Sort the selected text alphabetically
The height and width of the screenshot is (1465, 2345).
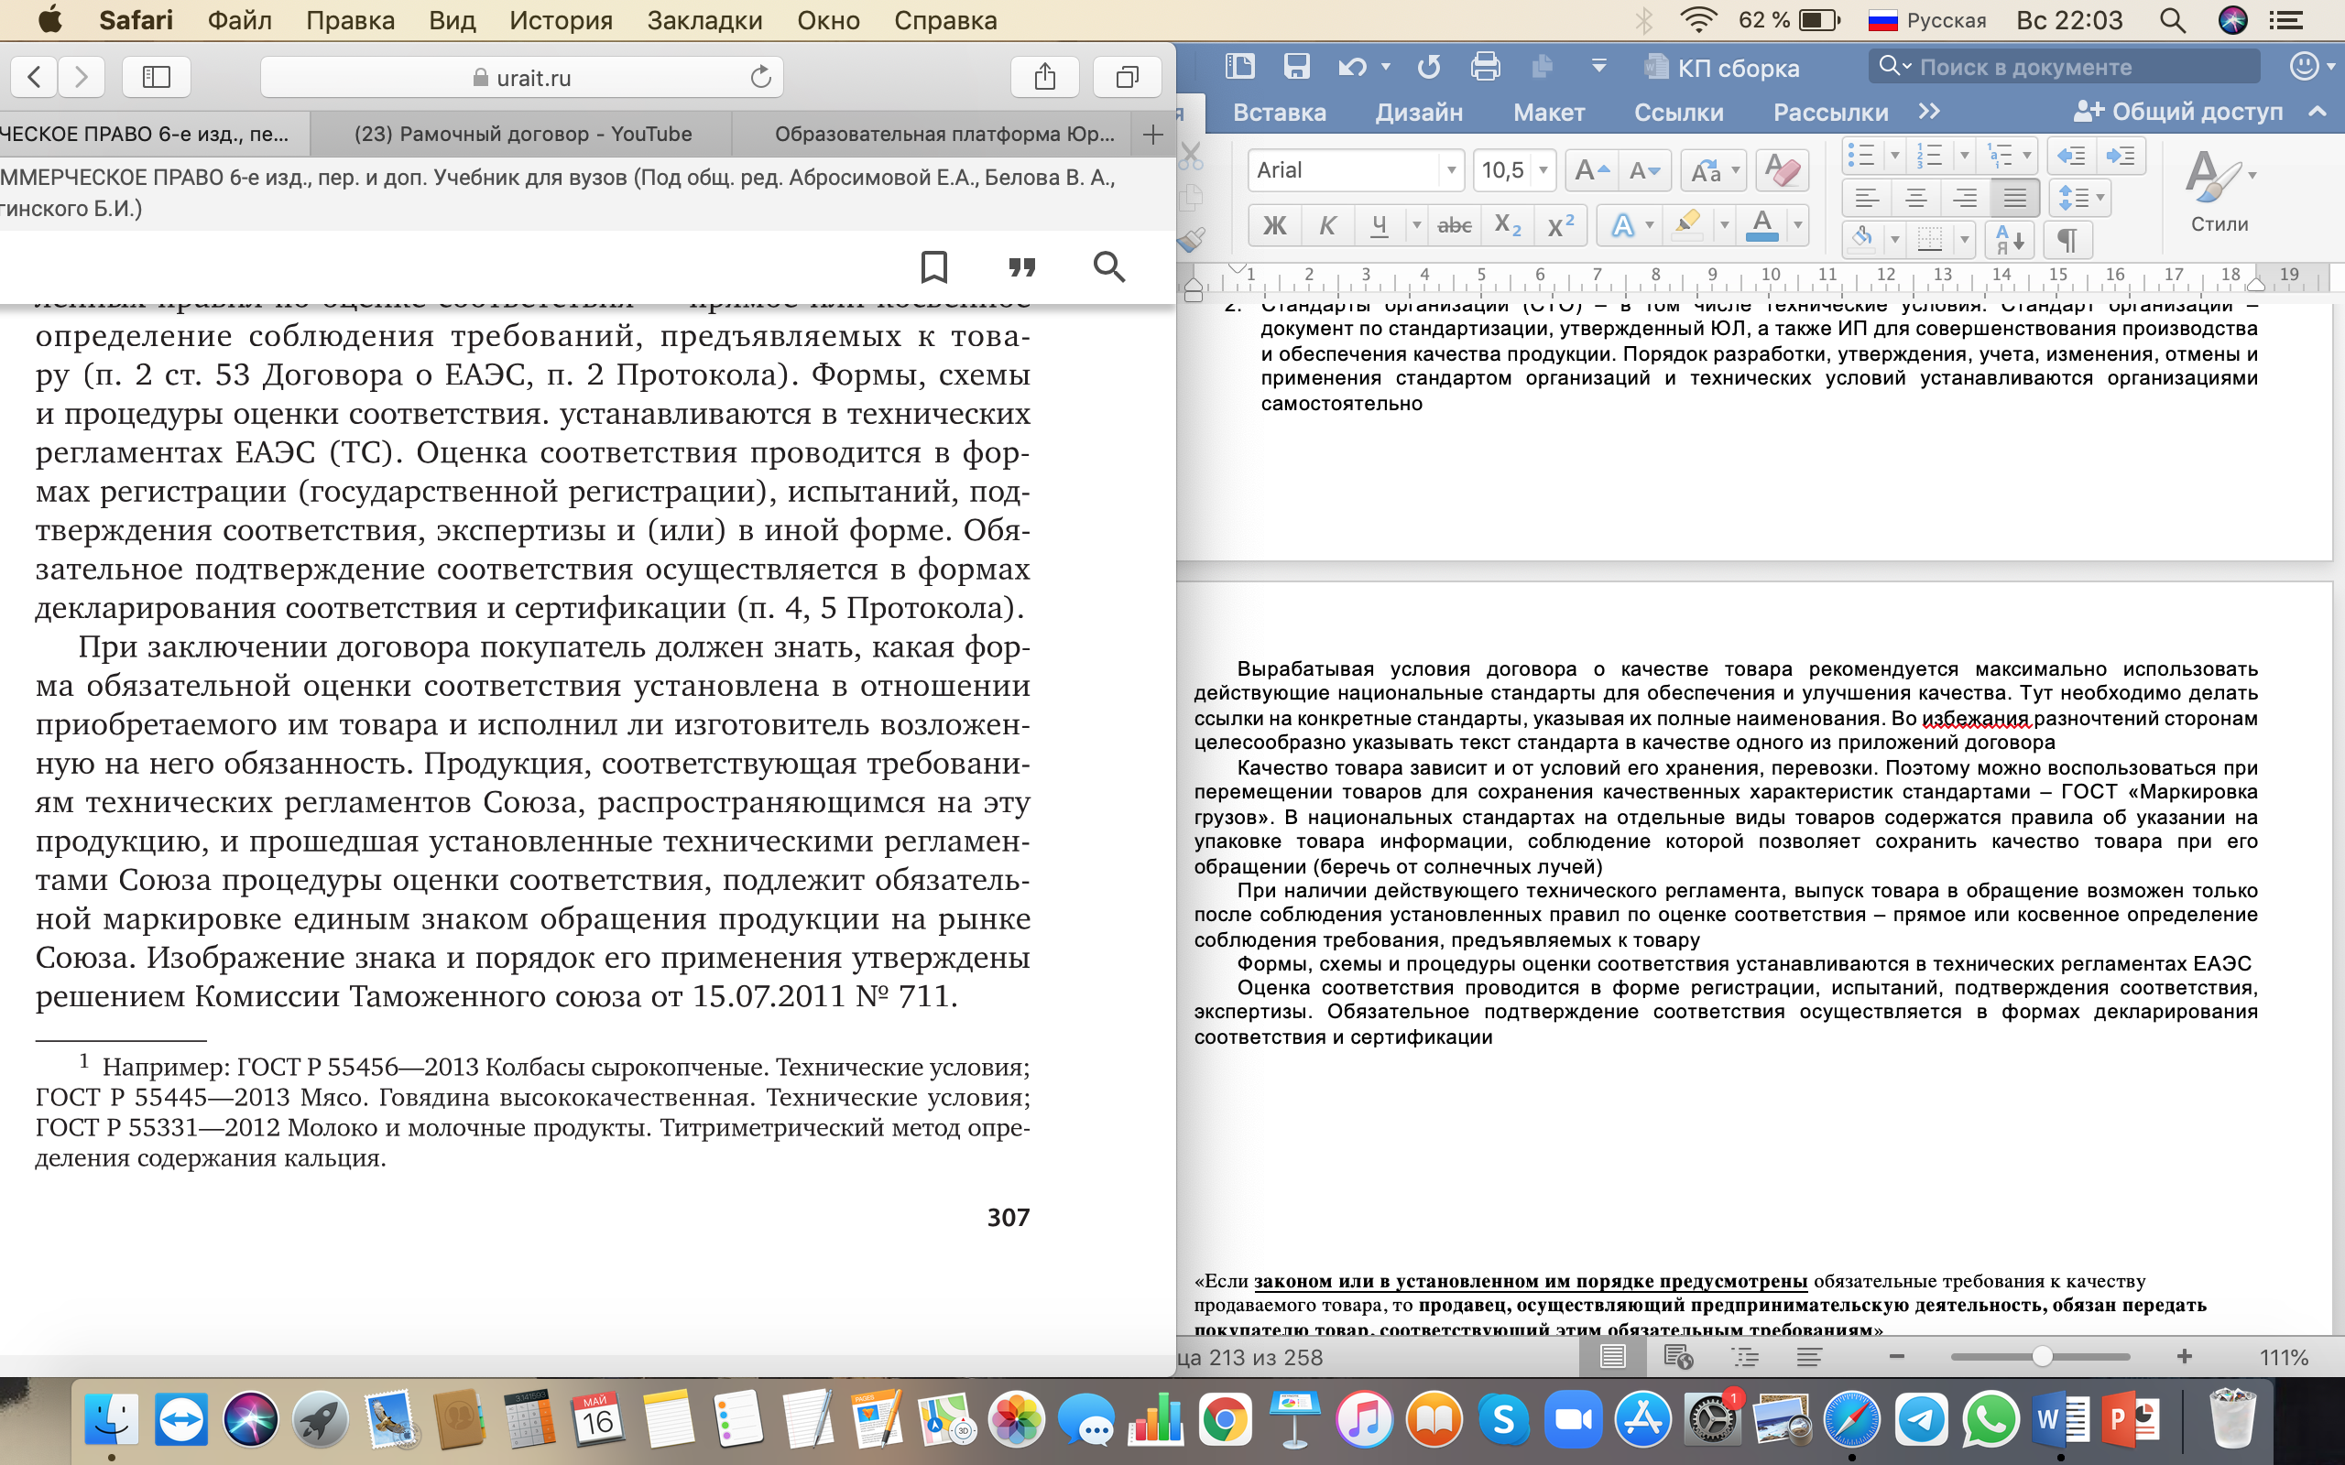click(x=2009, y=239)
